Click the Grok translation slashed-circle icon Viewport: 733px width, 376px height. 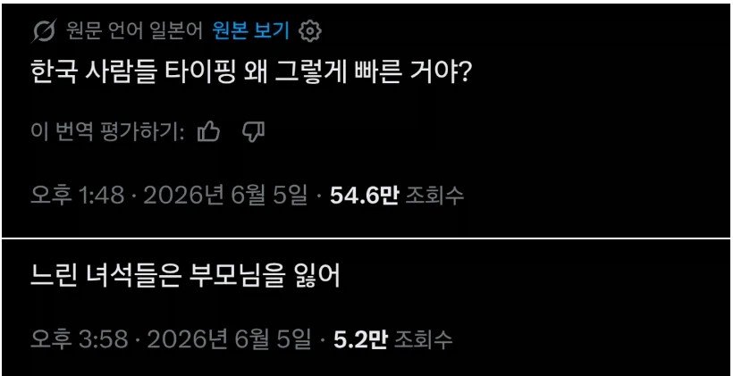[x=45, y=31]
